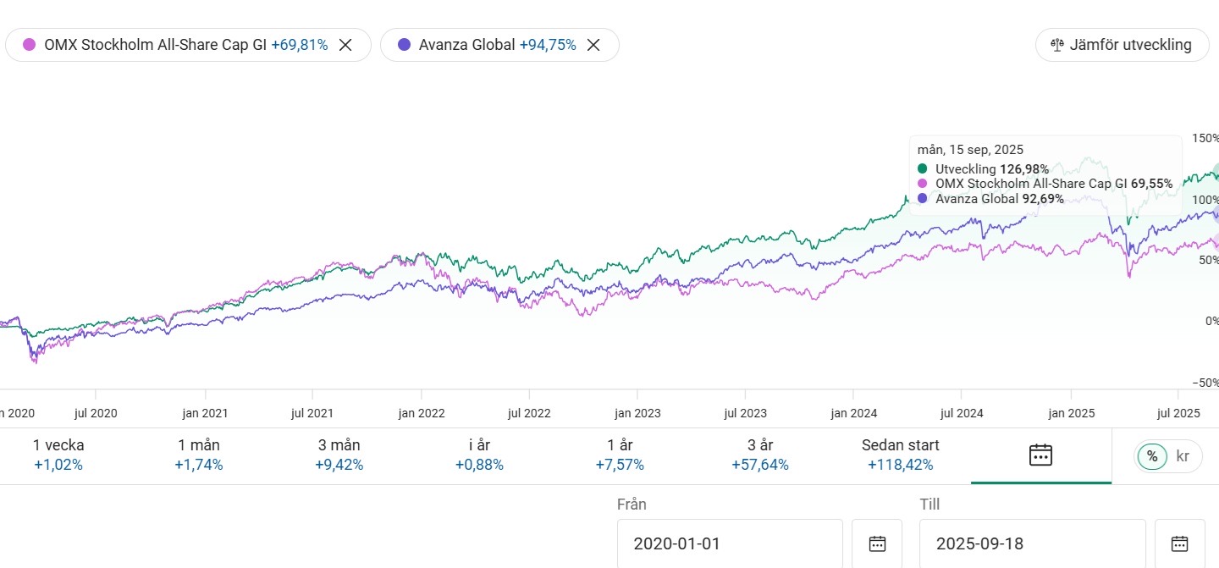Screen dimensions: 1219x568
Task: Choose the 1 år period tab
Action: [620, 455]
